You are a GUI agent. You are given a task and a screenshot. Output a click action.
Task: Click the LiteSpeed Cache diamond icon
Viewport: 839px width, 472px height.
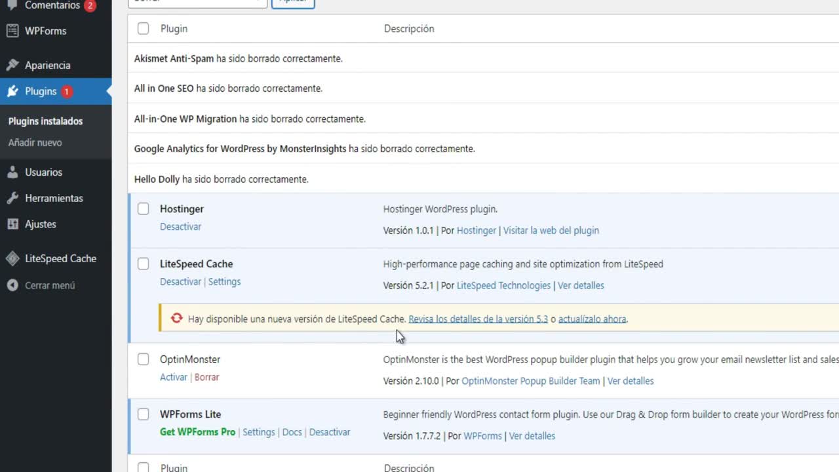pos(12,258)
